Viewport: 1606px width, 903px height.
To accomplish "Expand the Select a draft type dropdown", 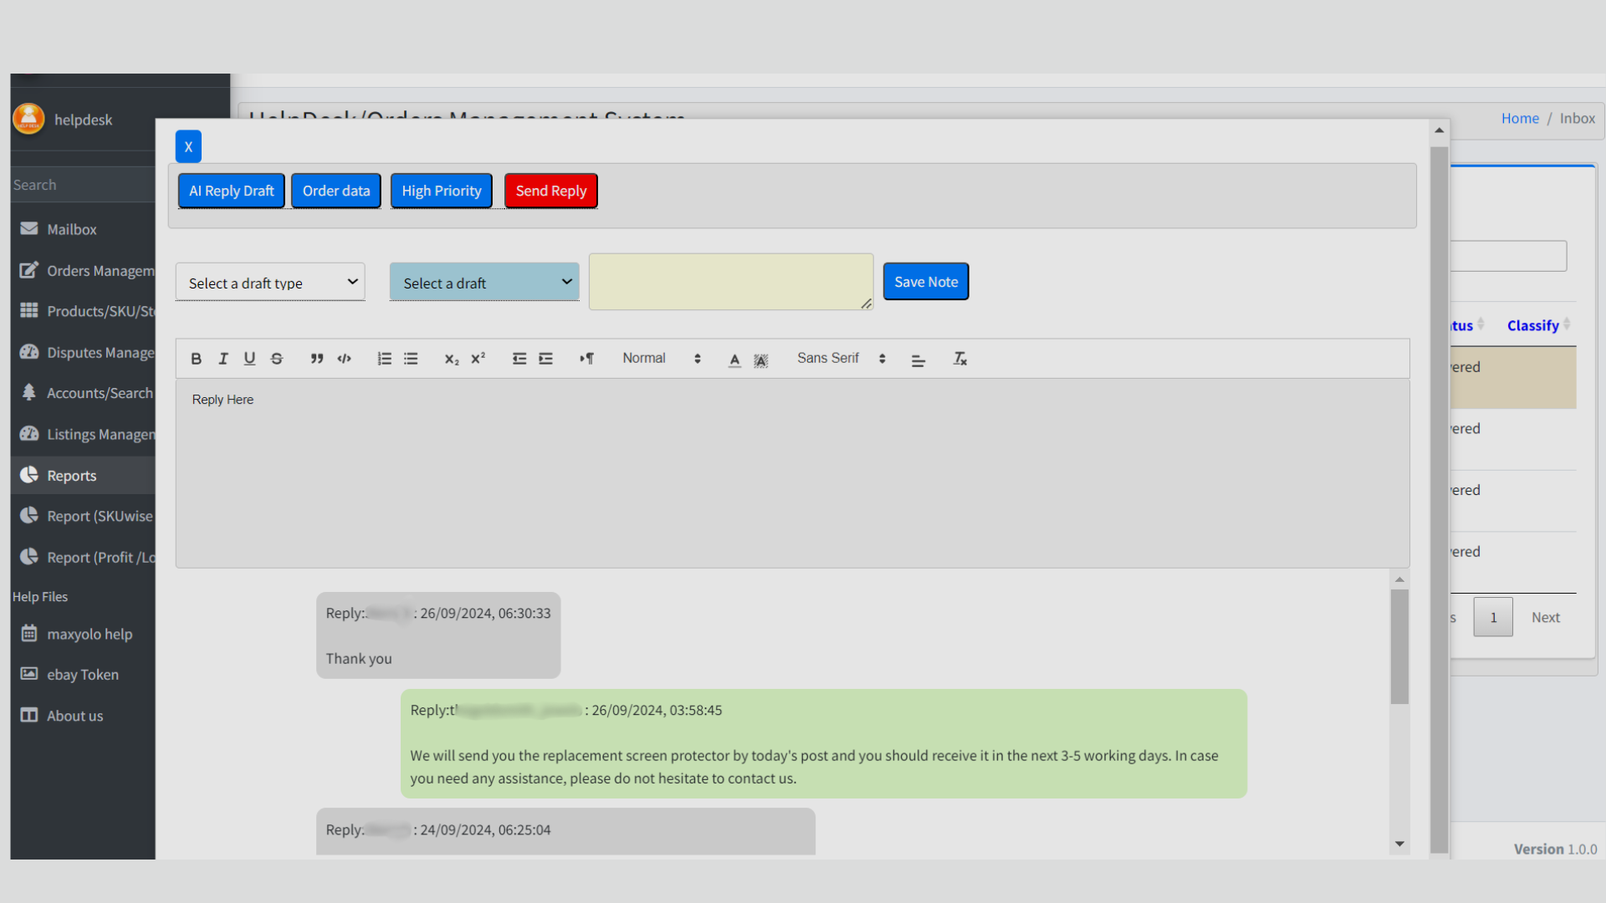I will (270, 283).
